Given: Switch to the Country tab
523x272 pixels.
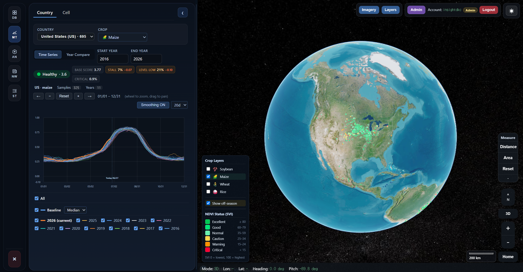Looking at the screenshot, I should tap(45, 13).
